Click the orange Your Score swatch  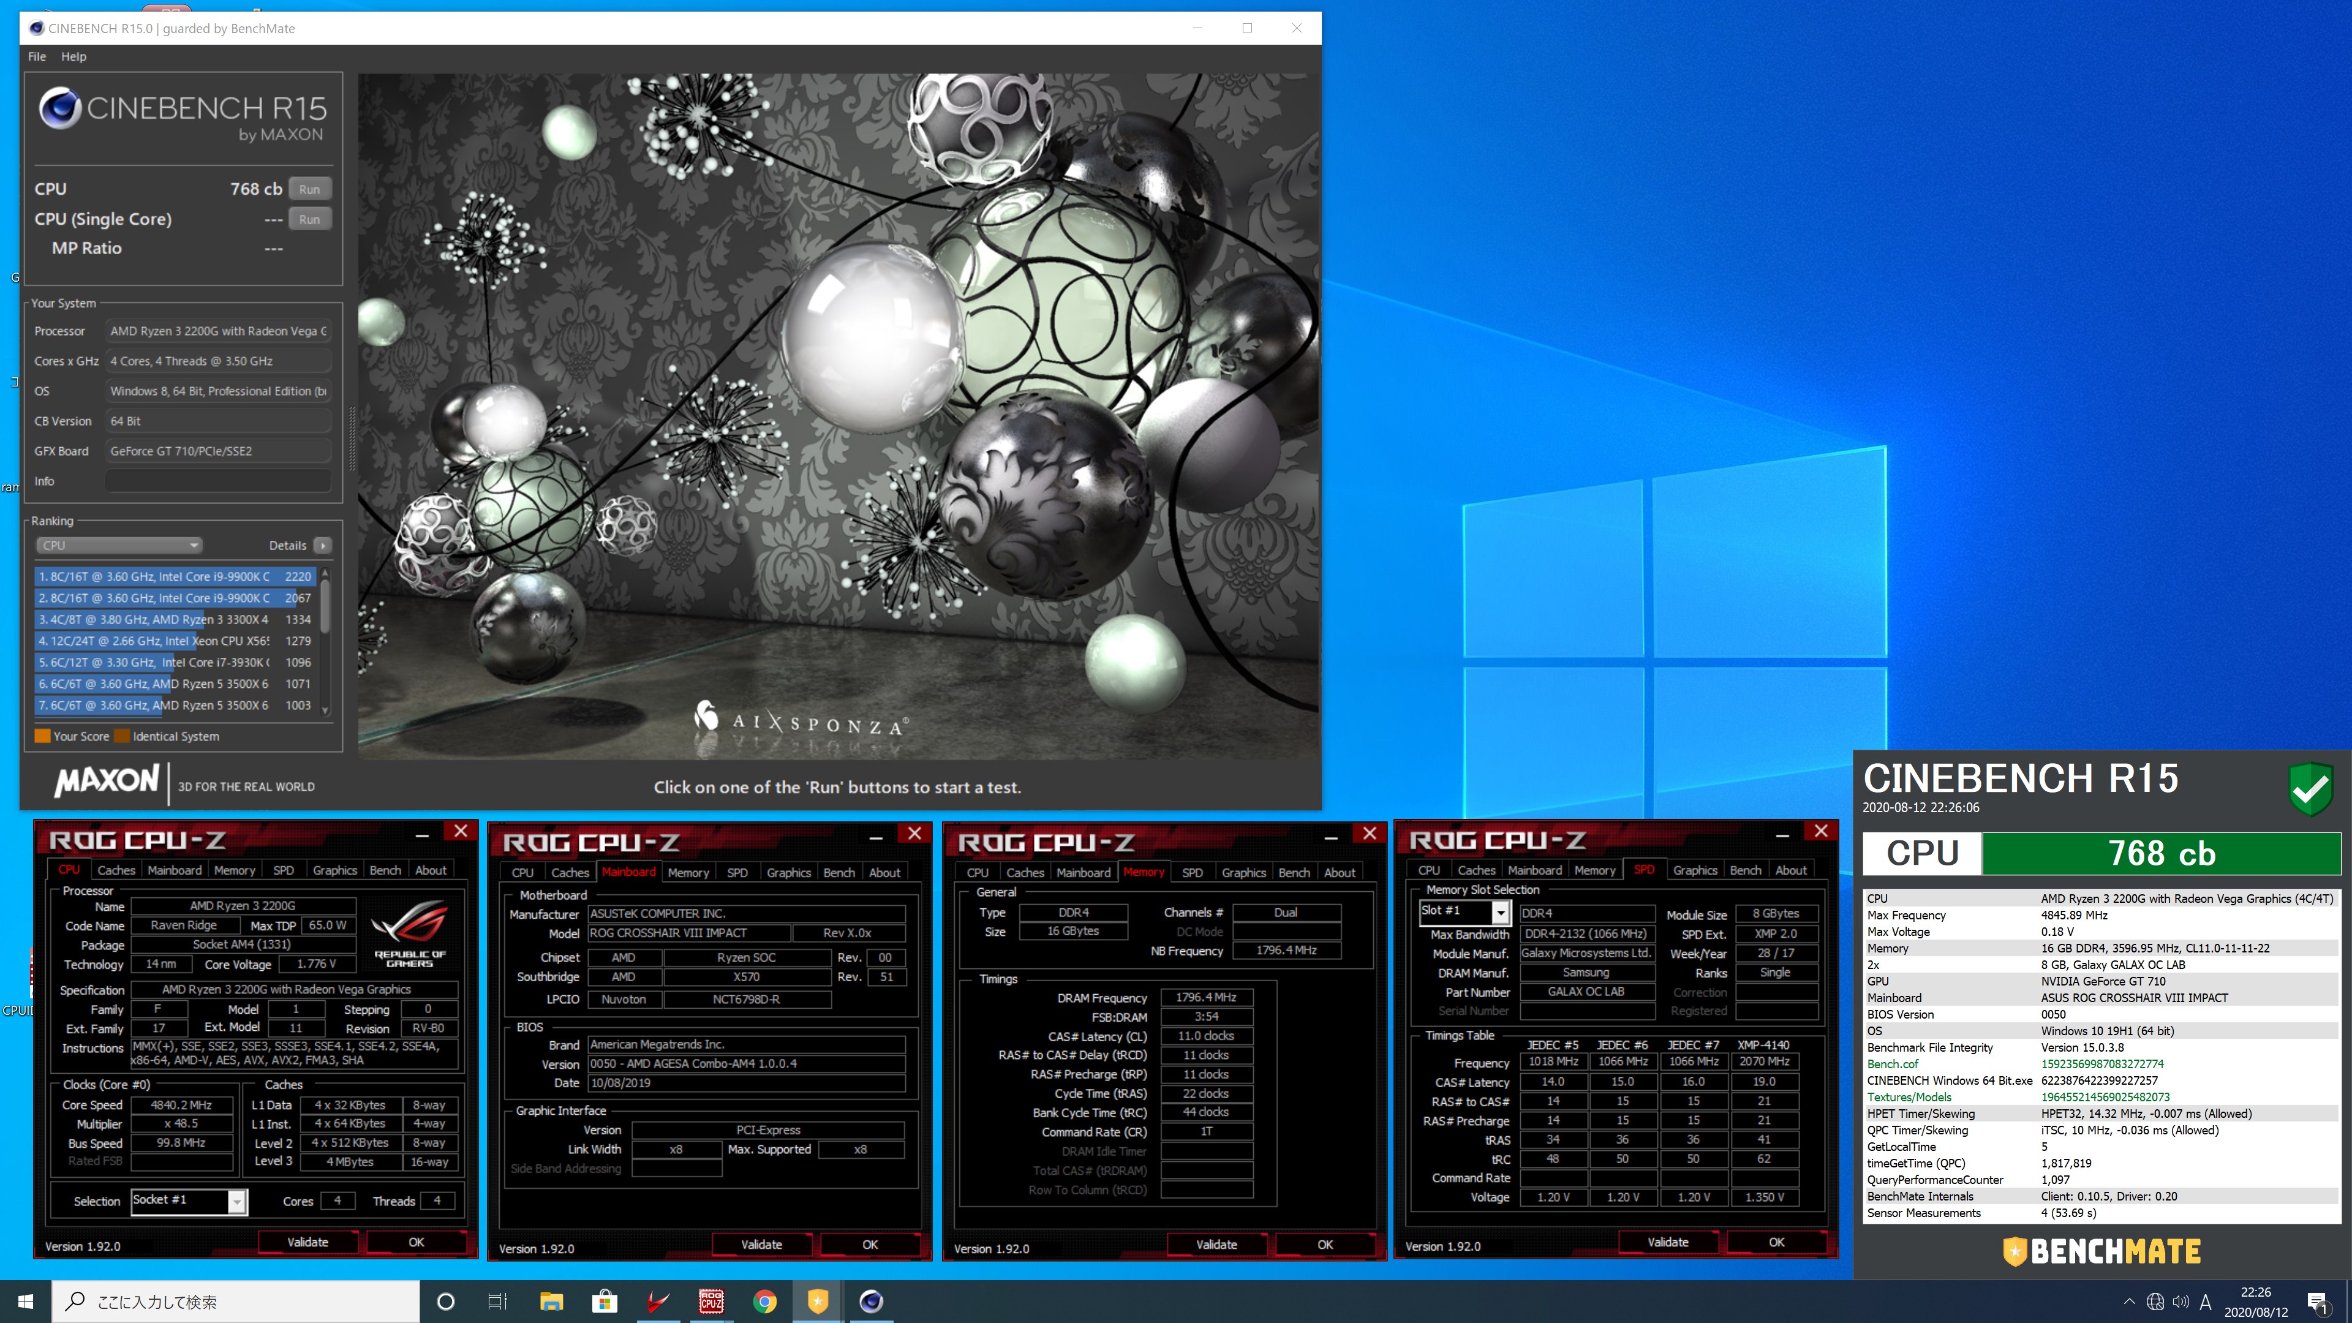pyautogui.click(x=42, y=736)
